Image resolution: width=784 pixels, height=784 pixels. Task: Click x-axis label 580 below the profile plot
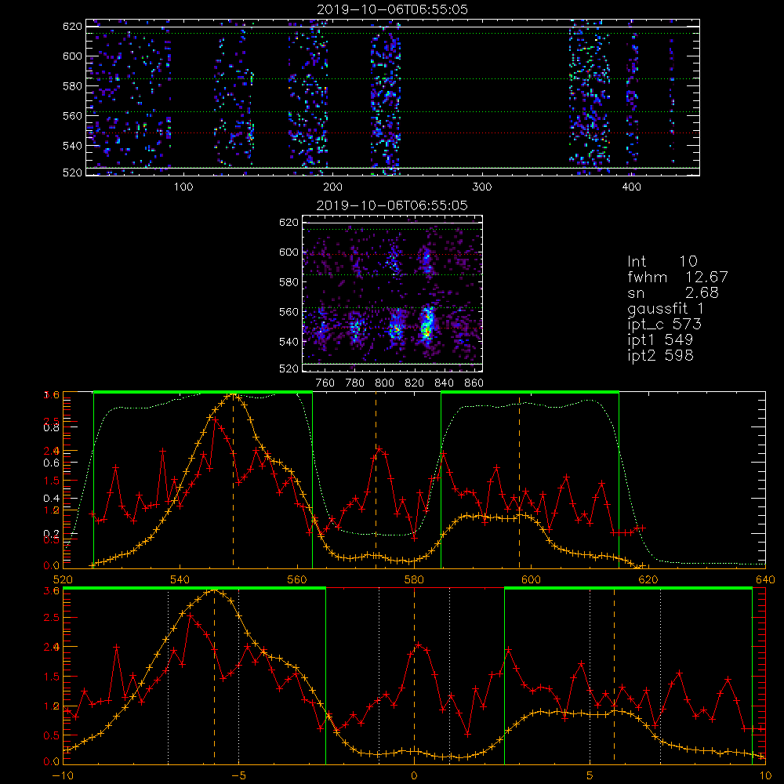[x=414, y=580]
